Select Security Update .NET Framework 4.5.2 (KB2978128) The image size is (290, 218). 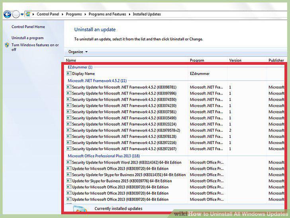click(x=124, y=137)
